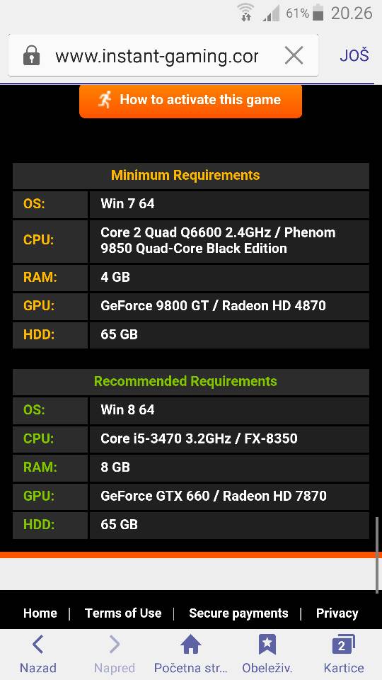Go back with the Nazad arrow
This screenshot has width=382, height=680.
click(38, 645)
